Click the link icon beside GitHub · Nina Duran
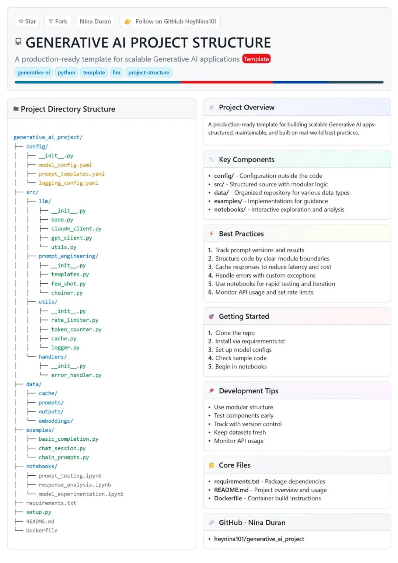 212,522
